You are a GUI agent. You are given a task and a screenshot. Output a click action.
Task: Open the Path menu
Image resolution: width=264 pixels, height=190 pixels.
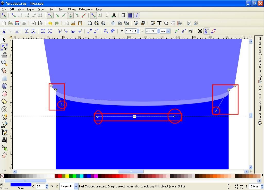[x=52, y=9]
